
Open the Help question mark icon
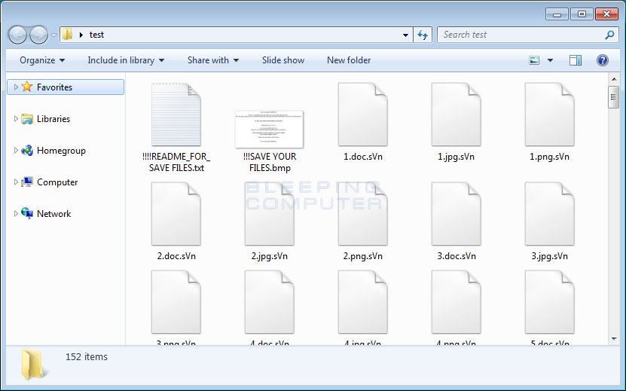tap(603, 60)
